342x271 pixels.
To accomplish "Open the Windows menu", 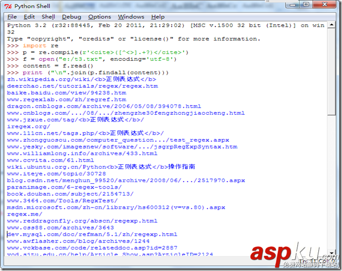I will point(131,17).
